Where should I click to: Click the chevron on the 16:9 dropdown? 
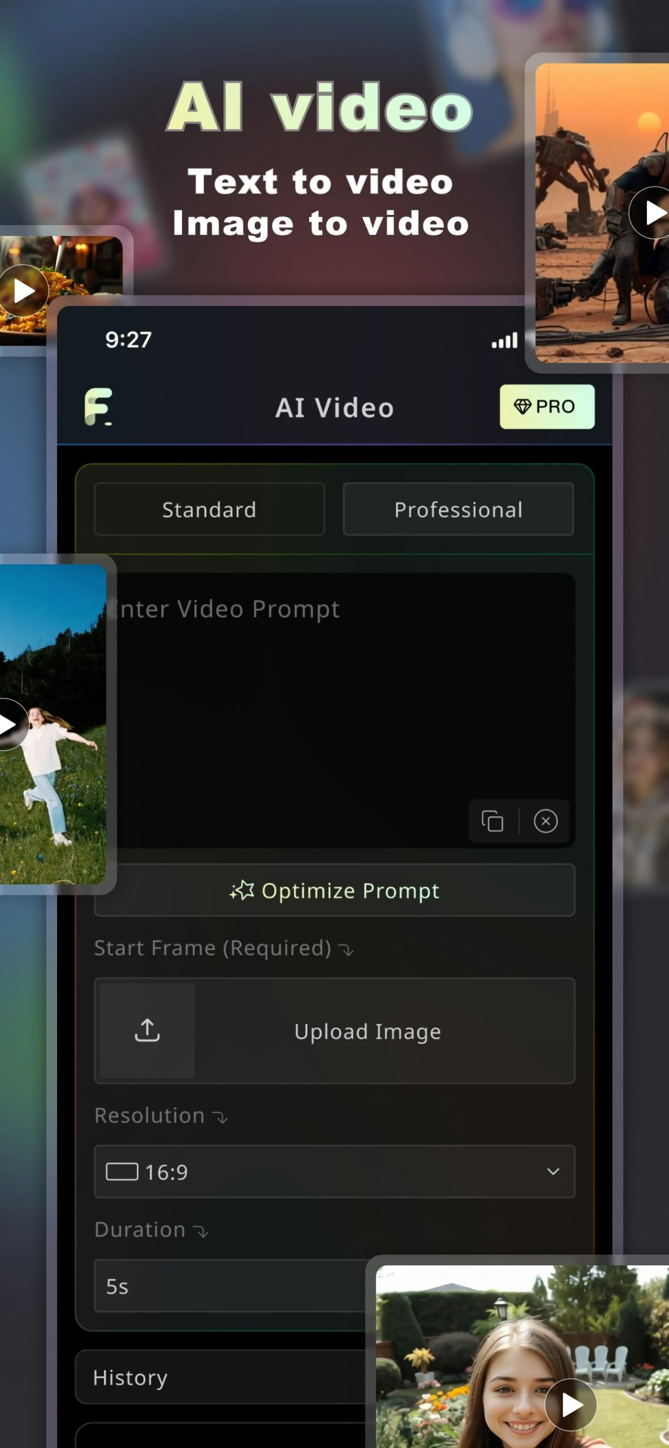coord(553,1171)
